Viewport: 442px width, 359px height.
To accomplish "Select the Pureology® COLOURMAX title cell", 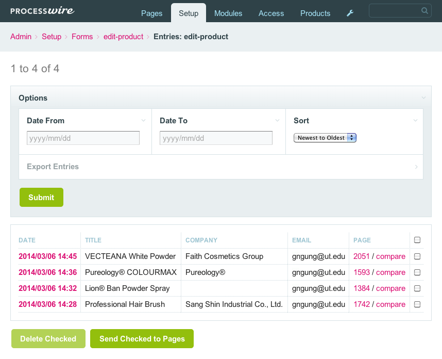I will (x=131, y=272).
